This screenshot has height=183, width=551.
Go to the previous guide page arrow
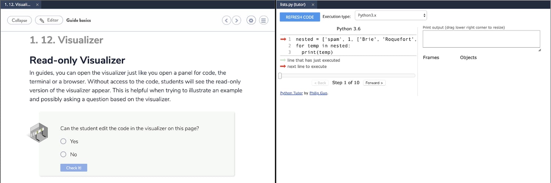pos(227,20)
